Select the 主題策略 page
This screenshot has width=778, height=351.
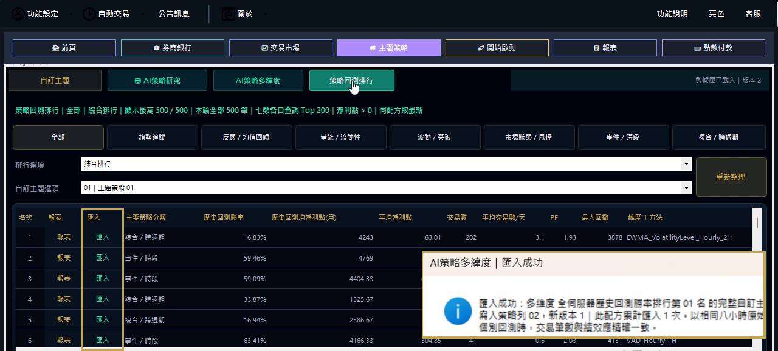pos(389,48)
